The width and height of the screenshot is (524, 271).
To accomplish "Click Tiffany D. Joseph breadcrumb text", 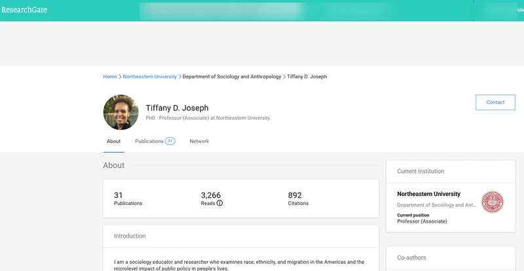I will tap(307, 76).
